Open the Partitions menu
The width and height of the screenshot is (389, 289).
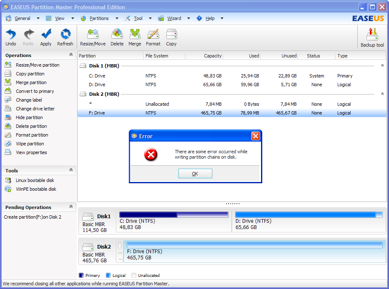pyautogui.click(x=99, y=18)
